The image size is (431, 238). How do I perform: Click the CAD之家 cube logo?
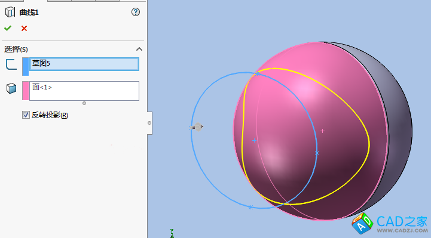point(362,223)
